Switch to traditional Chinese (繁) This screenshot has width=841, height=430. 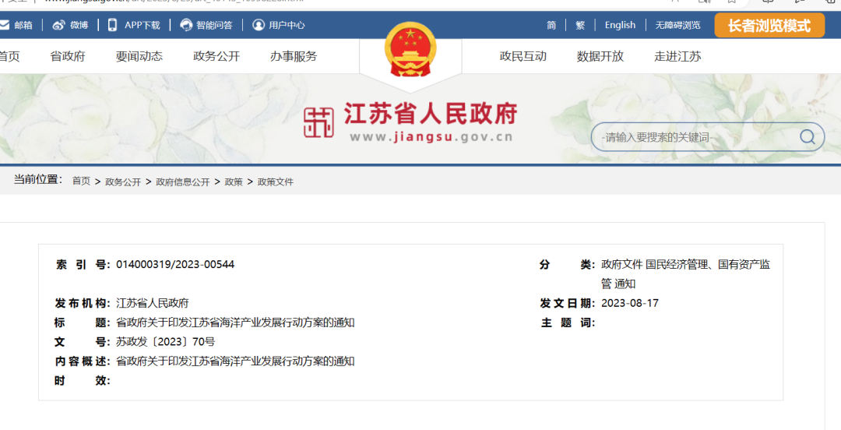[x=580, y=25]
